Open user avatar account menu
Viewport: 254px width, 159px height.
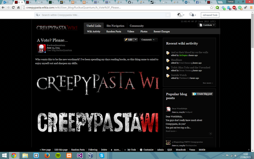click(181, 15)
